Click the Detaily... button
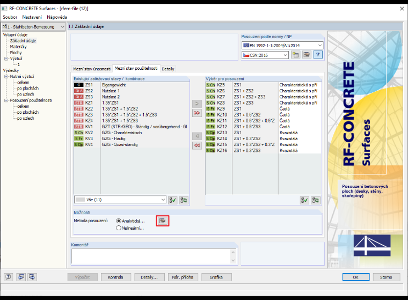 (149, 277)
